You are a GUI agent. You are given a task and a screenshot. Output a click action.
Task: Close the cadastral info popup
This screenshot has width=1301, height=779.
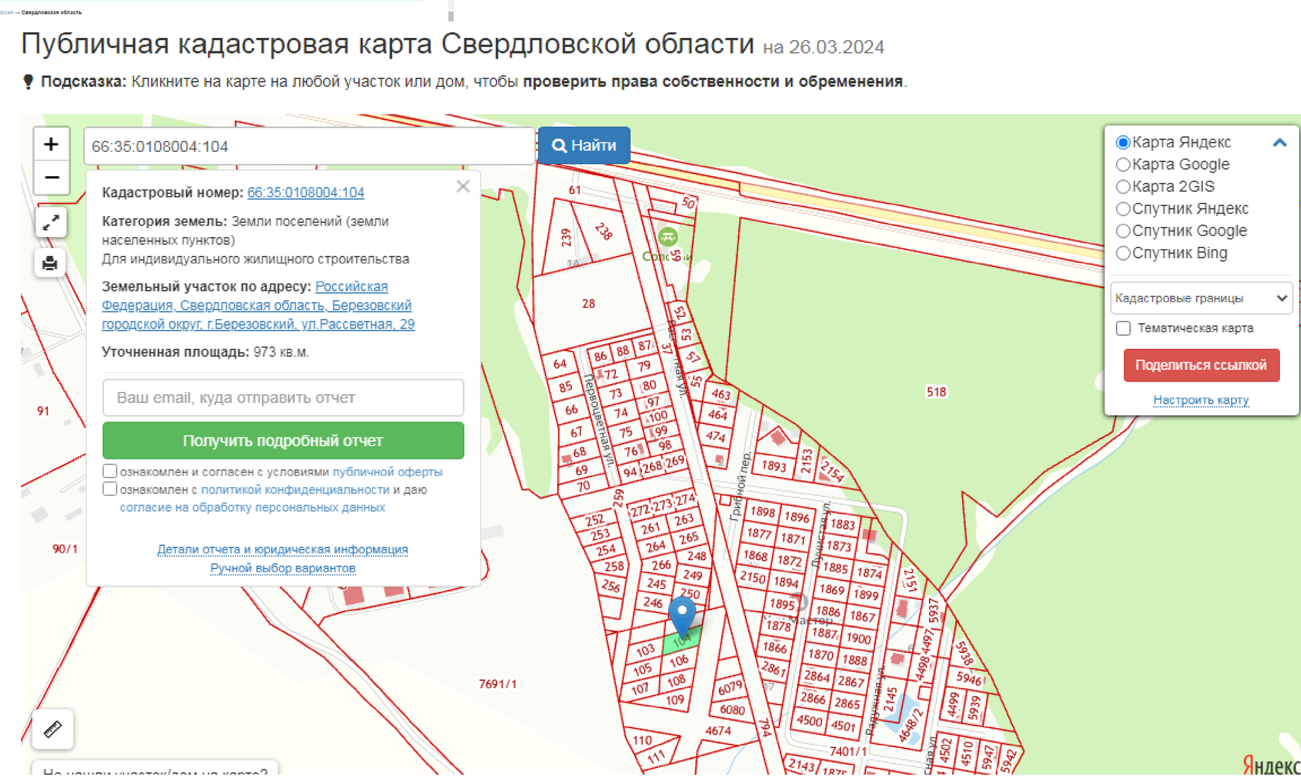[x=463, y=186]
